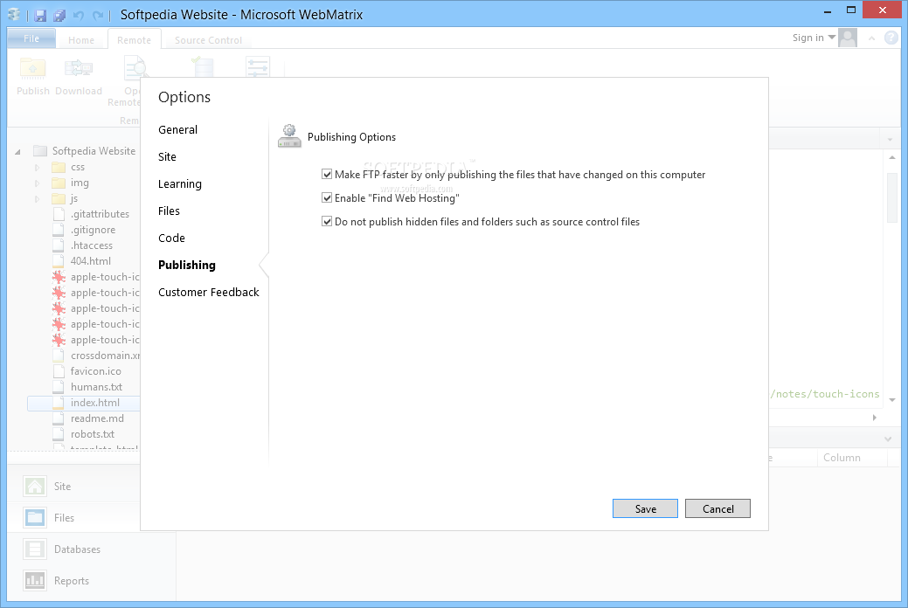Expand the js folder arrow
Viewport: 908px width, 608px height.
37,198
